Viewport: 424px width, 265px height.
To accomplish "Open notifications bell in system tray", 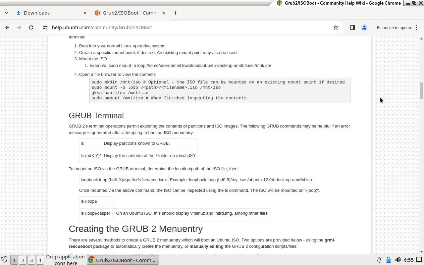I will [x=379, y=260].
